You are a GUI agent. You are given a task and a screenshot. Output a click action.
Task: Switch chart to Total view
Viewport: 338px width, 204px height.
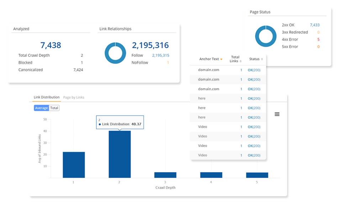pyautogui.click(x=54, y=108)
